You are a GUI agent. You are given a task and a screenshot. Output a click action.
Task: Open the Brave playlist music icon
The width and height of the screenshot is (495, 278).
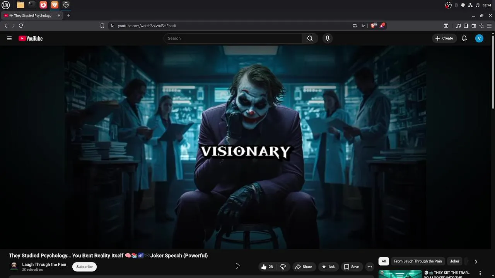point(458,26)
